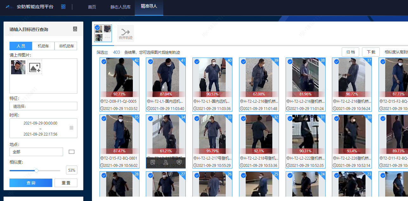Screen dimensions: 408x201
Task: Toggle the checkbox on card 33
Action: pyautogui.click(x=197, y=119)
